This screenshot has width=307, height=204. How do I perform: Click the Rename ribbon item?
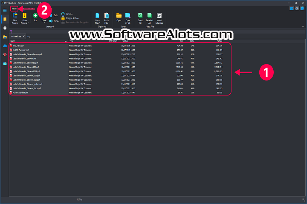[x=54, y=21]
